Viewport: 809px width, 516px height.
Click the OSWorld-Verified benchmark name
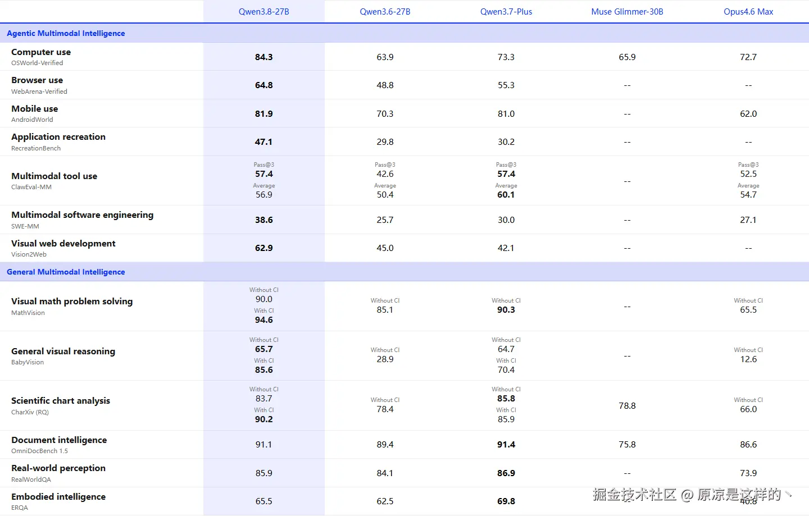(37, 63)
